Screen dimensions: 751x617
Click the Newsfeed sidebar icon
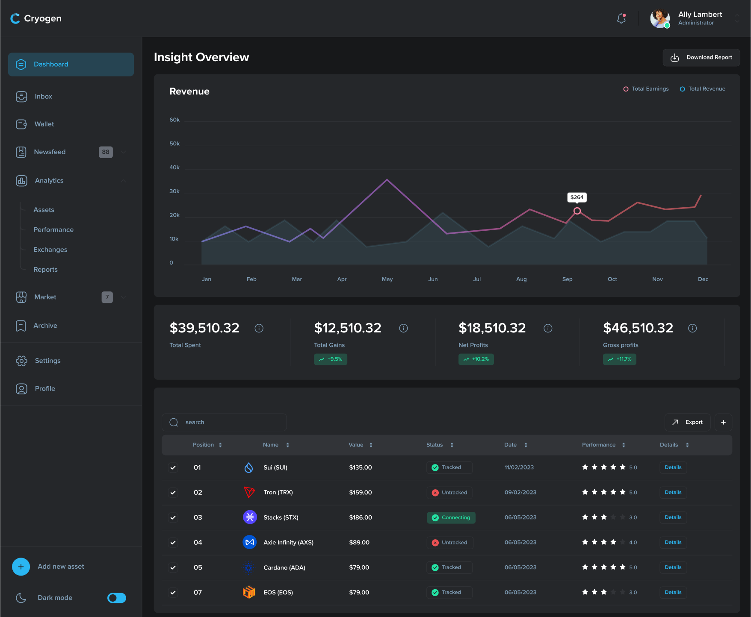[21, 152]
